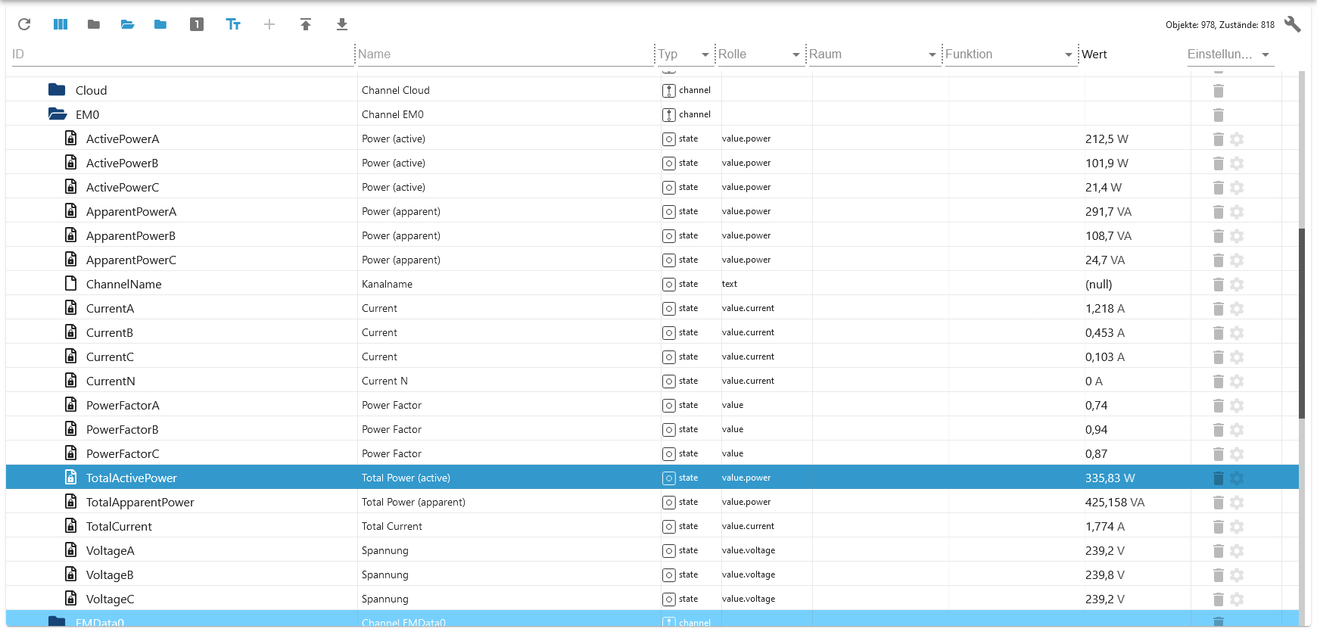1317x632 pixels.
Task: Click the Channel Cloud name cell
Action: pyautogui.click(x=396, y=91)
